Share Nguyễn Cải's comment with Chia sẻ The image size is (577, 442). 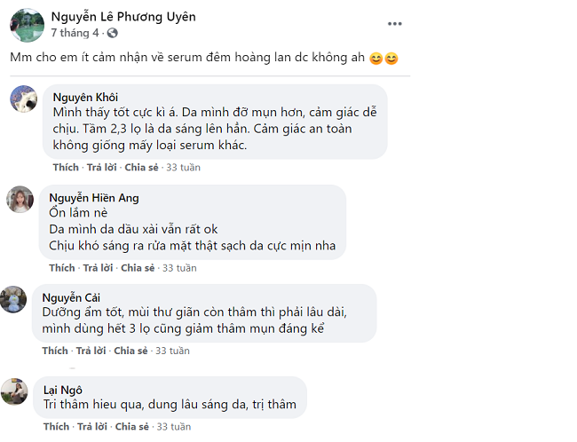(130, 351)
